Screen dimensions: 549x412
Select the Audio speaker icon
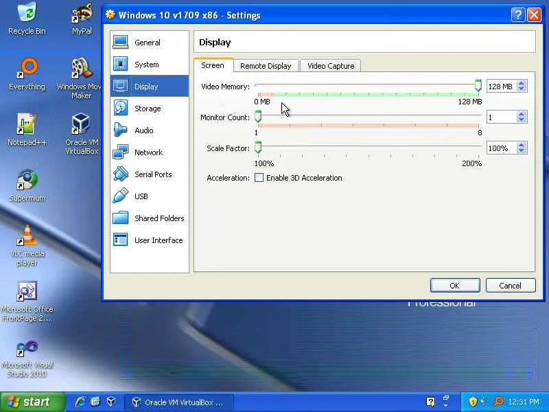pos(121,130)
